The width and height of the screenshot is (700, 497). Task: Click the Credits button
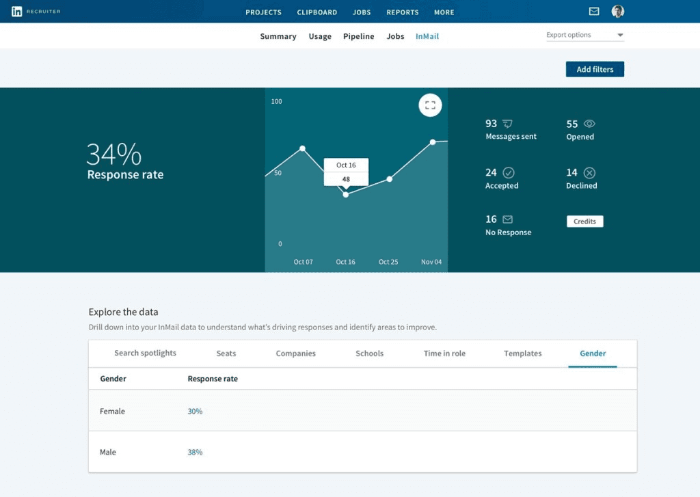(585, 221)
